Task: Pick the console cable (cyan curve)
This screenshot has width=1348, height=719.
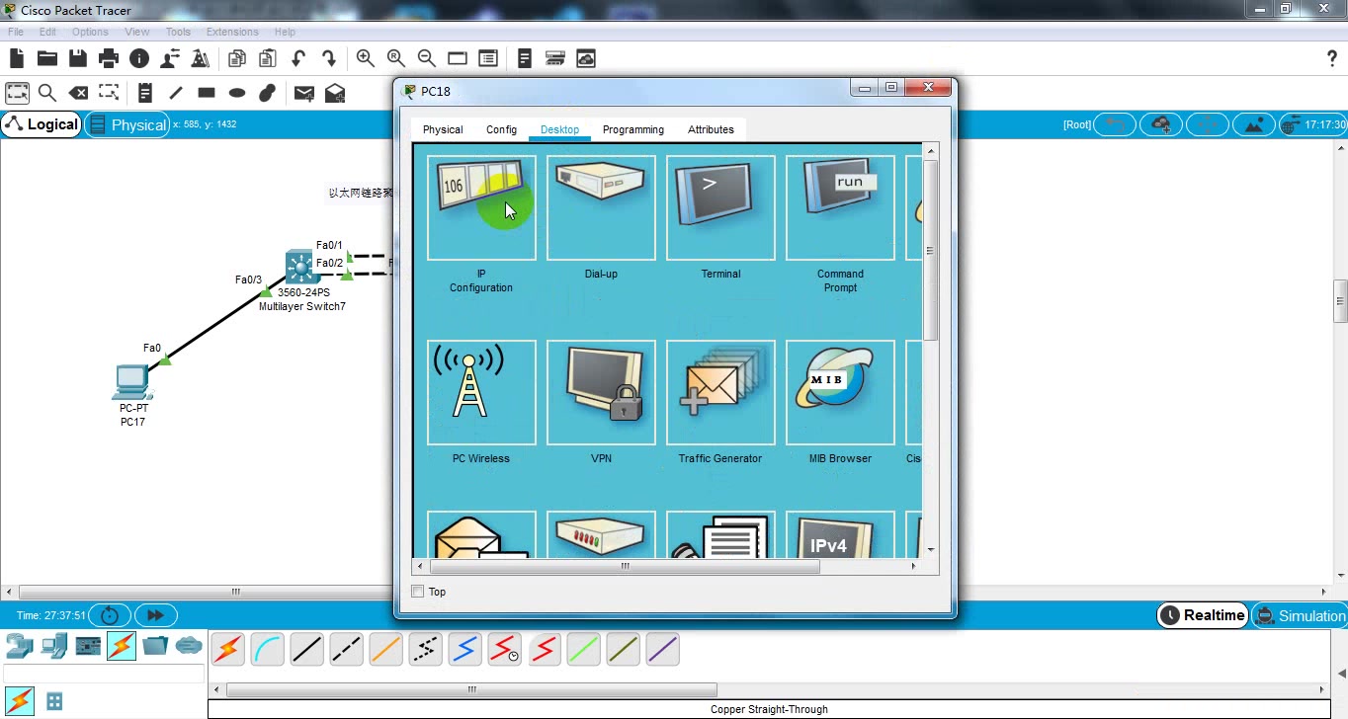Action: coord(267,649)
